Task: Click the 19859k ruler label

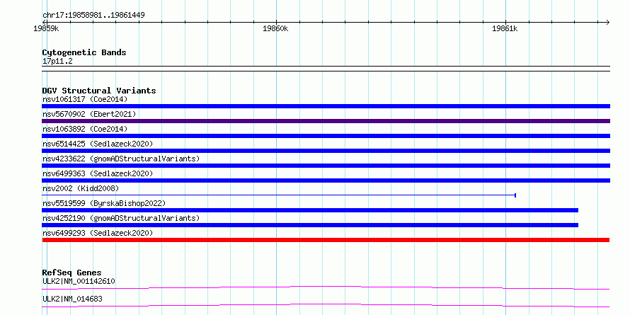Action: point(46,29)
